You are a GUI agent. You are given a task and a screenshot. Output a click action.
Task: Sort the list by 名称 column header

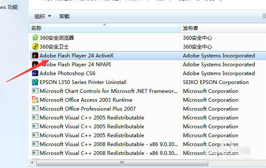[105, 28]
